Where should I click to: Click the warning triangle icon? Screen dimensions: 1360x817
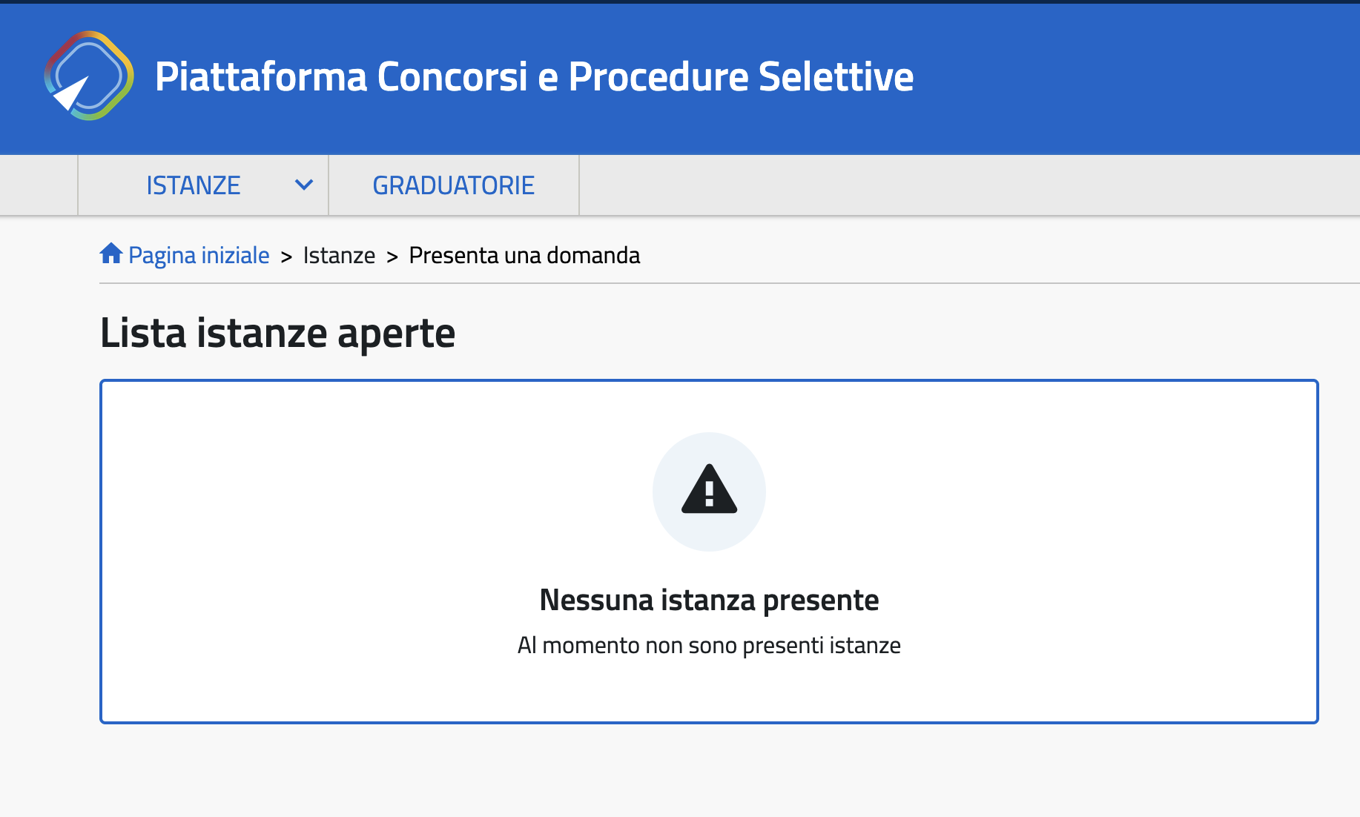(709, 489)
